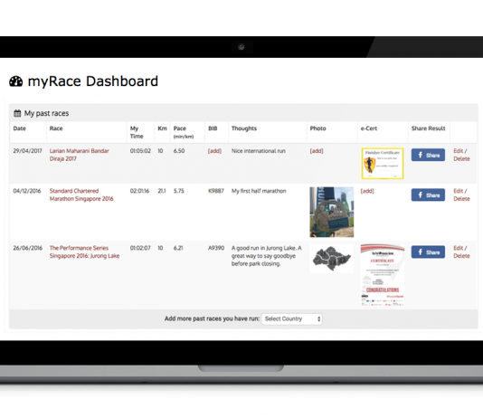Click Delete for the 26/06/2016 race row

tap(461, 256)
